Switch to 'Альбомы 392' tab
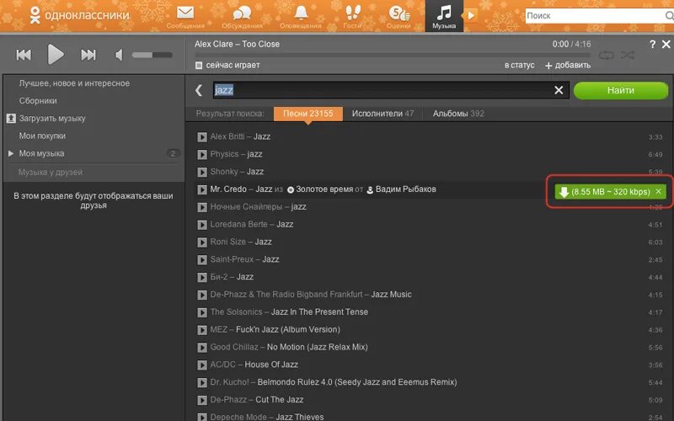This screenshot has height=421, width=674. 458,114
